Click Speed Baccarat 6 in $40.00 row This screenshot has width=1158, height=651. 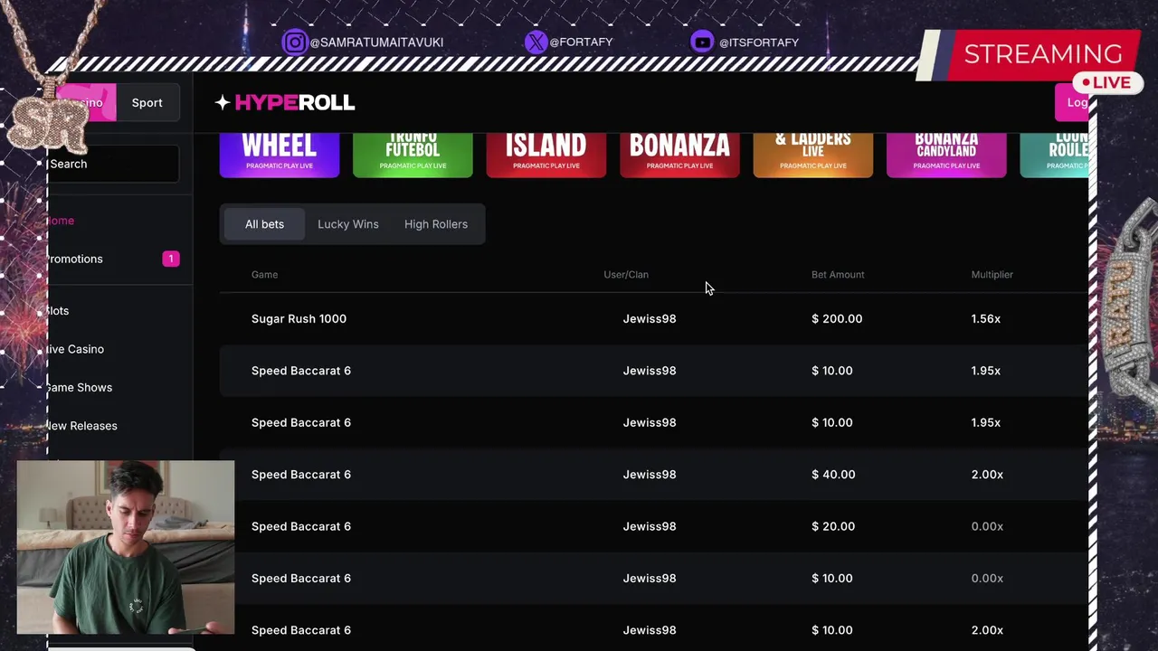(301, 475)
